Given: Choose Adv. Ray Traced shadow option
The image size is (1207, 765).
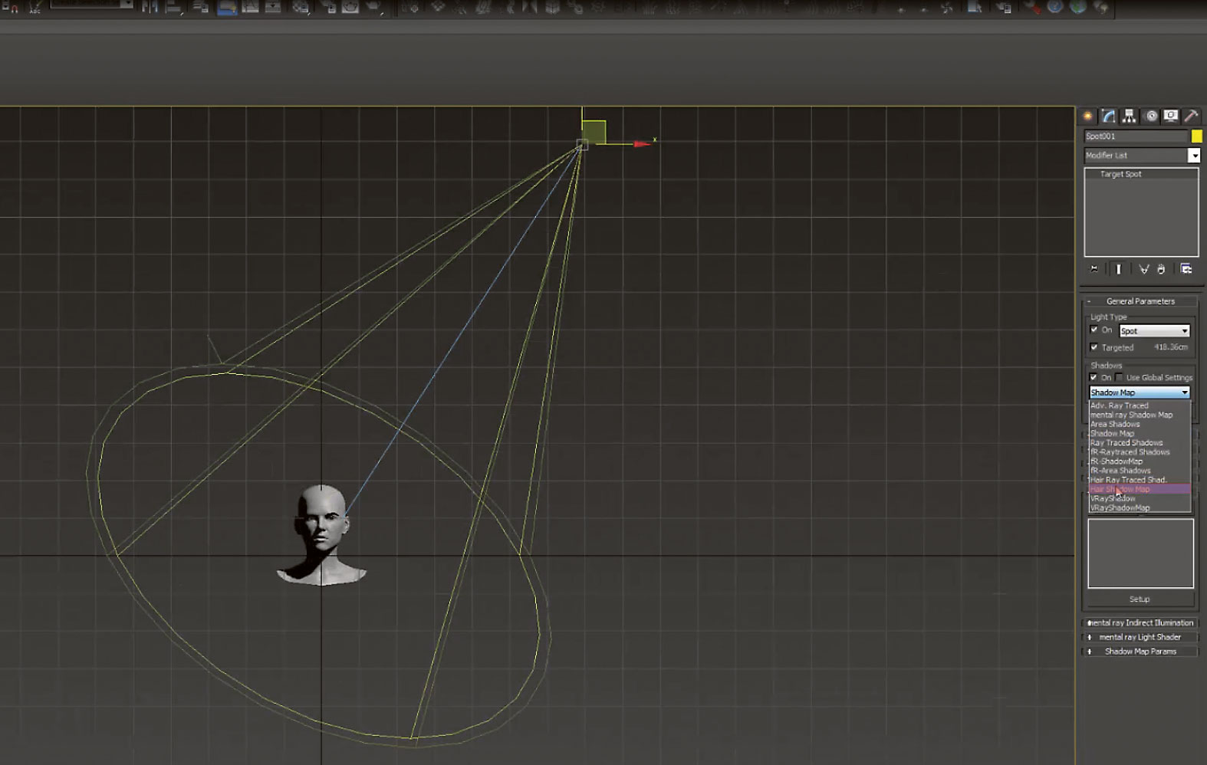Looking at the screenshot, I should pyautogui.click(x=1140, y=405).
